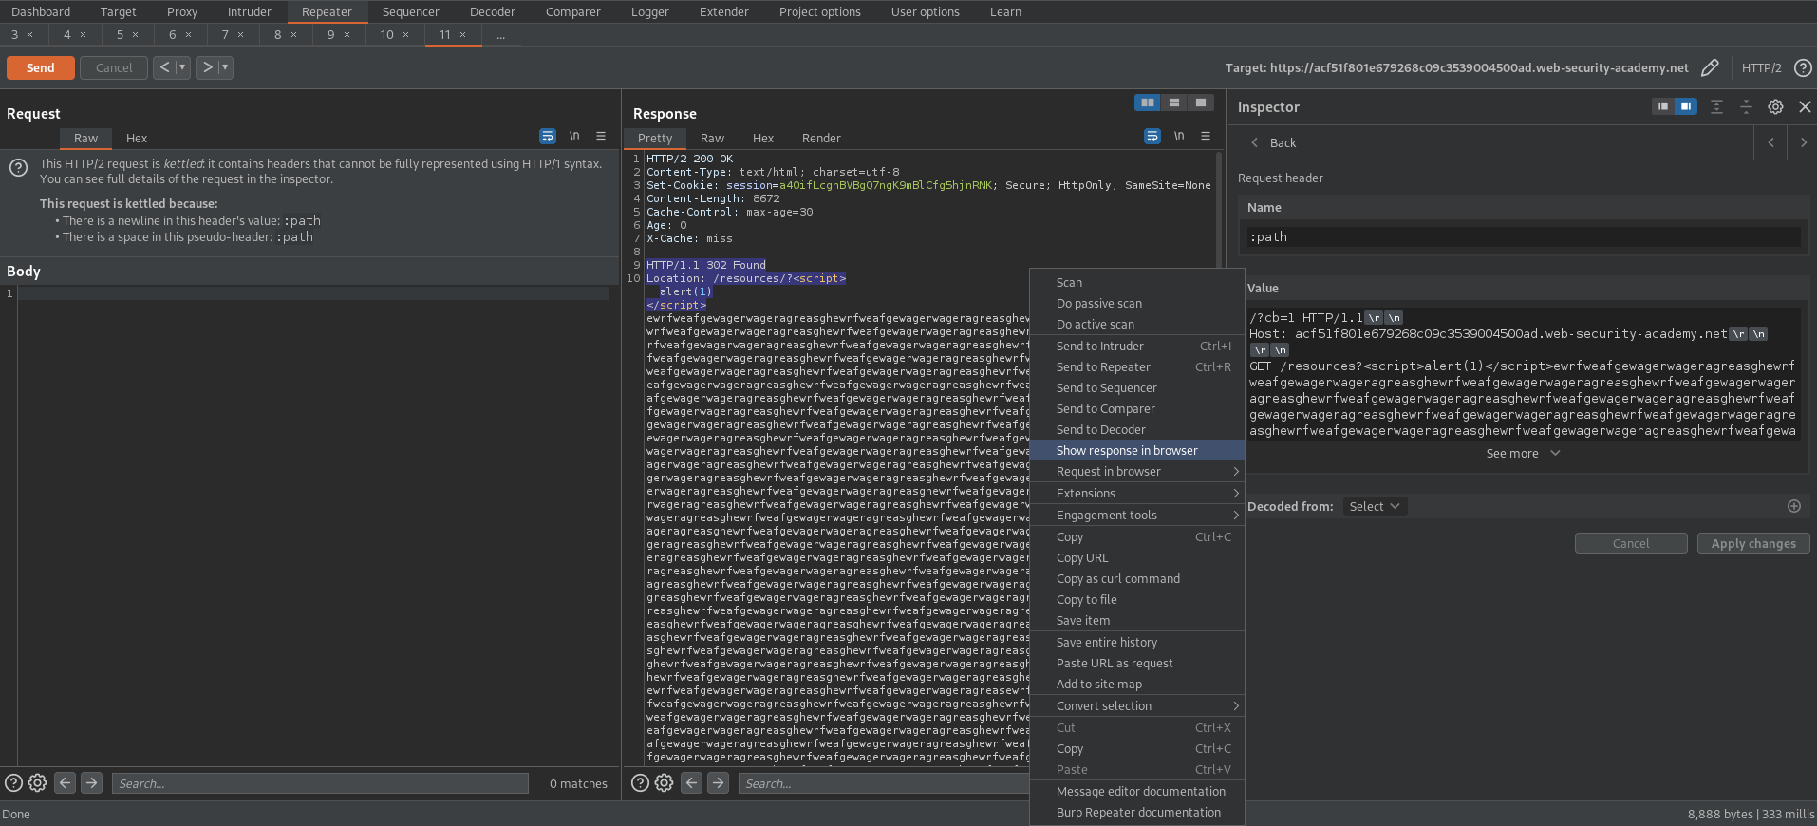1817x826 pixels.
Task: Expand all Inspector sections icon
Action: pyautogui.click(x=1716, y=107)
